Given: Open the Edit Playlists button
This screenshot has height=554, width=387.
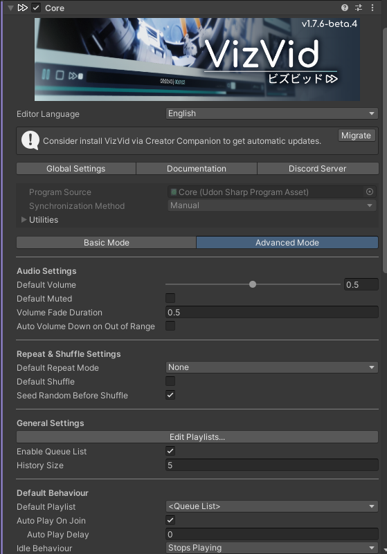Looking at the screenshot, I should (197, 437).
